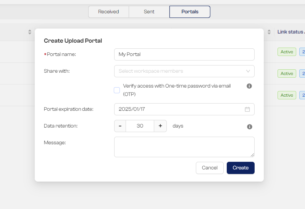The height and width of the screenshot is (209, 305).
Task: Open the calendar icon in expiration date
Action: [247, 109]
